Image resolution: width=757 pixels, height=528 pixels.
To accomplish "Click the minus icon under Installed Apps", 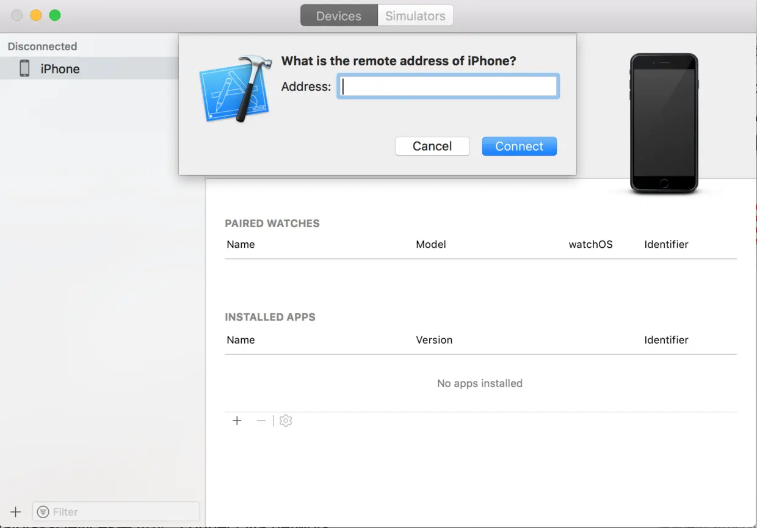I will [261, 421].
